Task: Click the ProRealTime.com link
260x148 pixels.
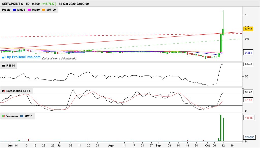Action: tap(26, 57)
